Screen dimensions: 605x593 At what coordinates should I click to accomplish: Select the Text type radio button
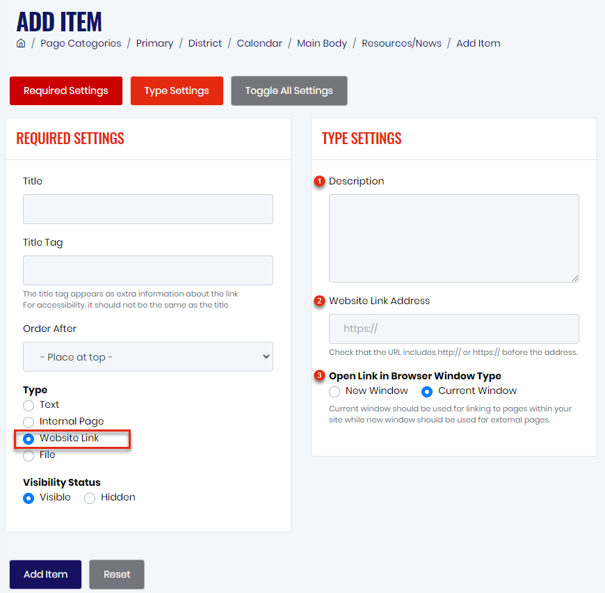29,405
